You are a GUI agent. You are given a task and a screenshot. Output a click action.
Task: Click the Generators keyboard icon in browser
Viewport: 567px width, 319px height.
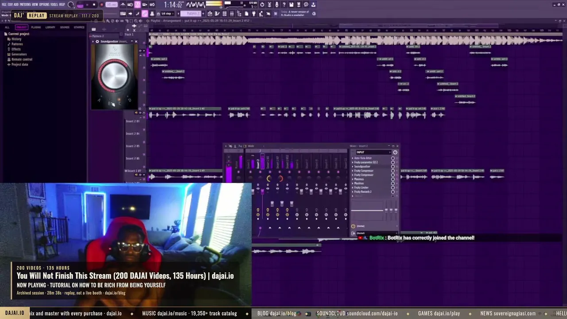[9, 54]
